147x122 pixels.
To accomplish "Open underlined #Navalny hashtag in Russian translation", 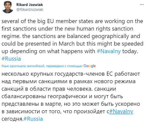I will (121, 111).
